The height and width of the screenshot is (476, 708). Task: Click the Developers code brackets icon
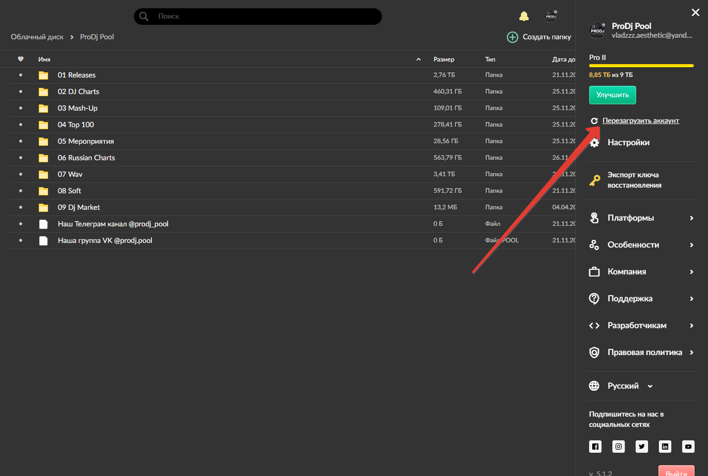click(594, 326)
